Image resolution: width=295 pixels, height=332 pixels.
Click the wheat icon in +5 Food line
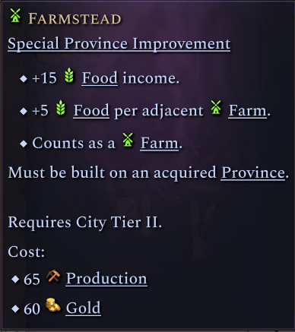61,108
